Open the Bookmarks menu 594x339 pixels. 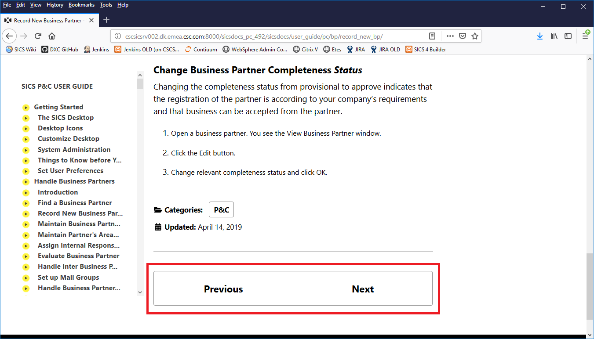[x=81, y=5]
